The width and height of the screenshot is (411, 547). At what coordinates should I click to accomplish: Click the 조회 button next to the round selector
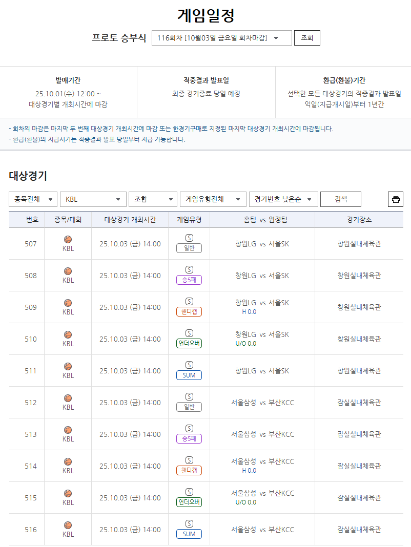pos(306,37)
